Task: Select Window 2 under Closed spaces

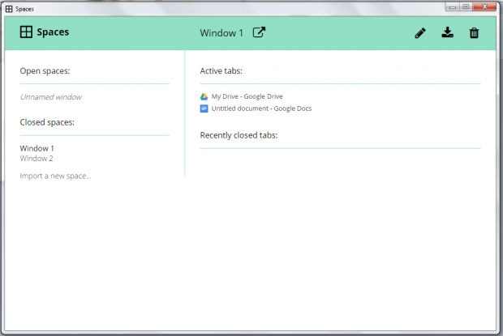Action: pyautogui.click(x=37, y=159)
